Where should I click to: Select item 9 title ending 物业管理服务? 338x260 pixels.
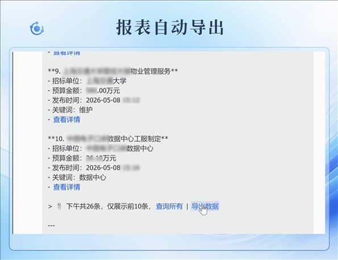coord(113,71)
